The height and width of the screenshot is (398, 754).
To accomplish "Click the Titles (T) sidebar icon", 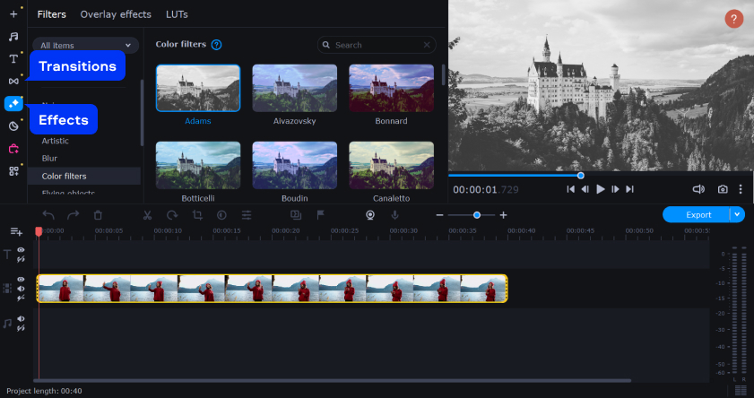I will [13, 58].
